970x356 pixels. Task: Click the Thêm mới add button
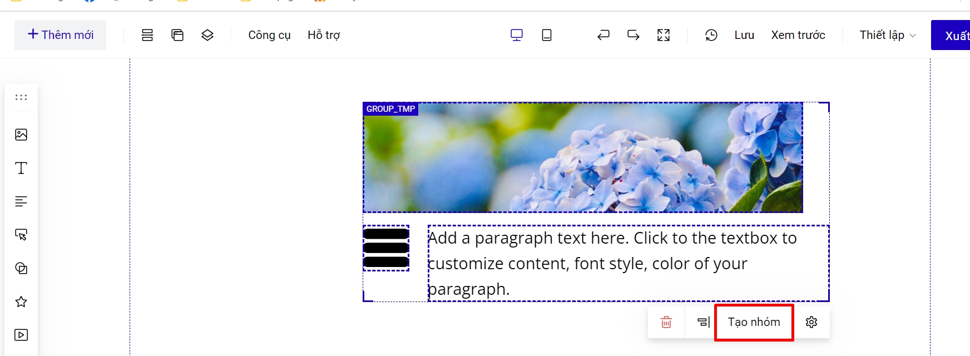[60, 35]
